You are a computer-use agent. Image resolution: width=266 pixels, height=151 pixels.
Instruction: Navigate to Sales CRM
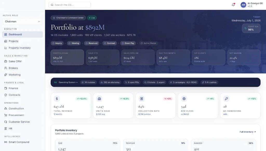pyautogui.click(x=22, y=61)
